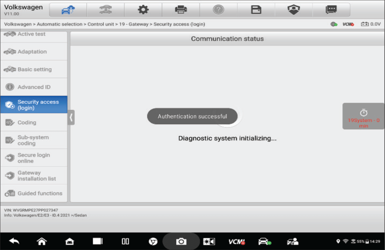Open the vehicle lift service icon
385x250 pixels.
pyautogui.click(x=105, y=10)
